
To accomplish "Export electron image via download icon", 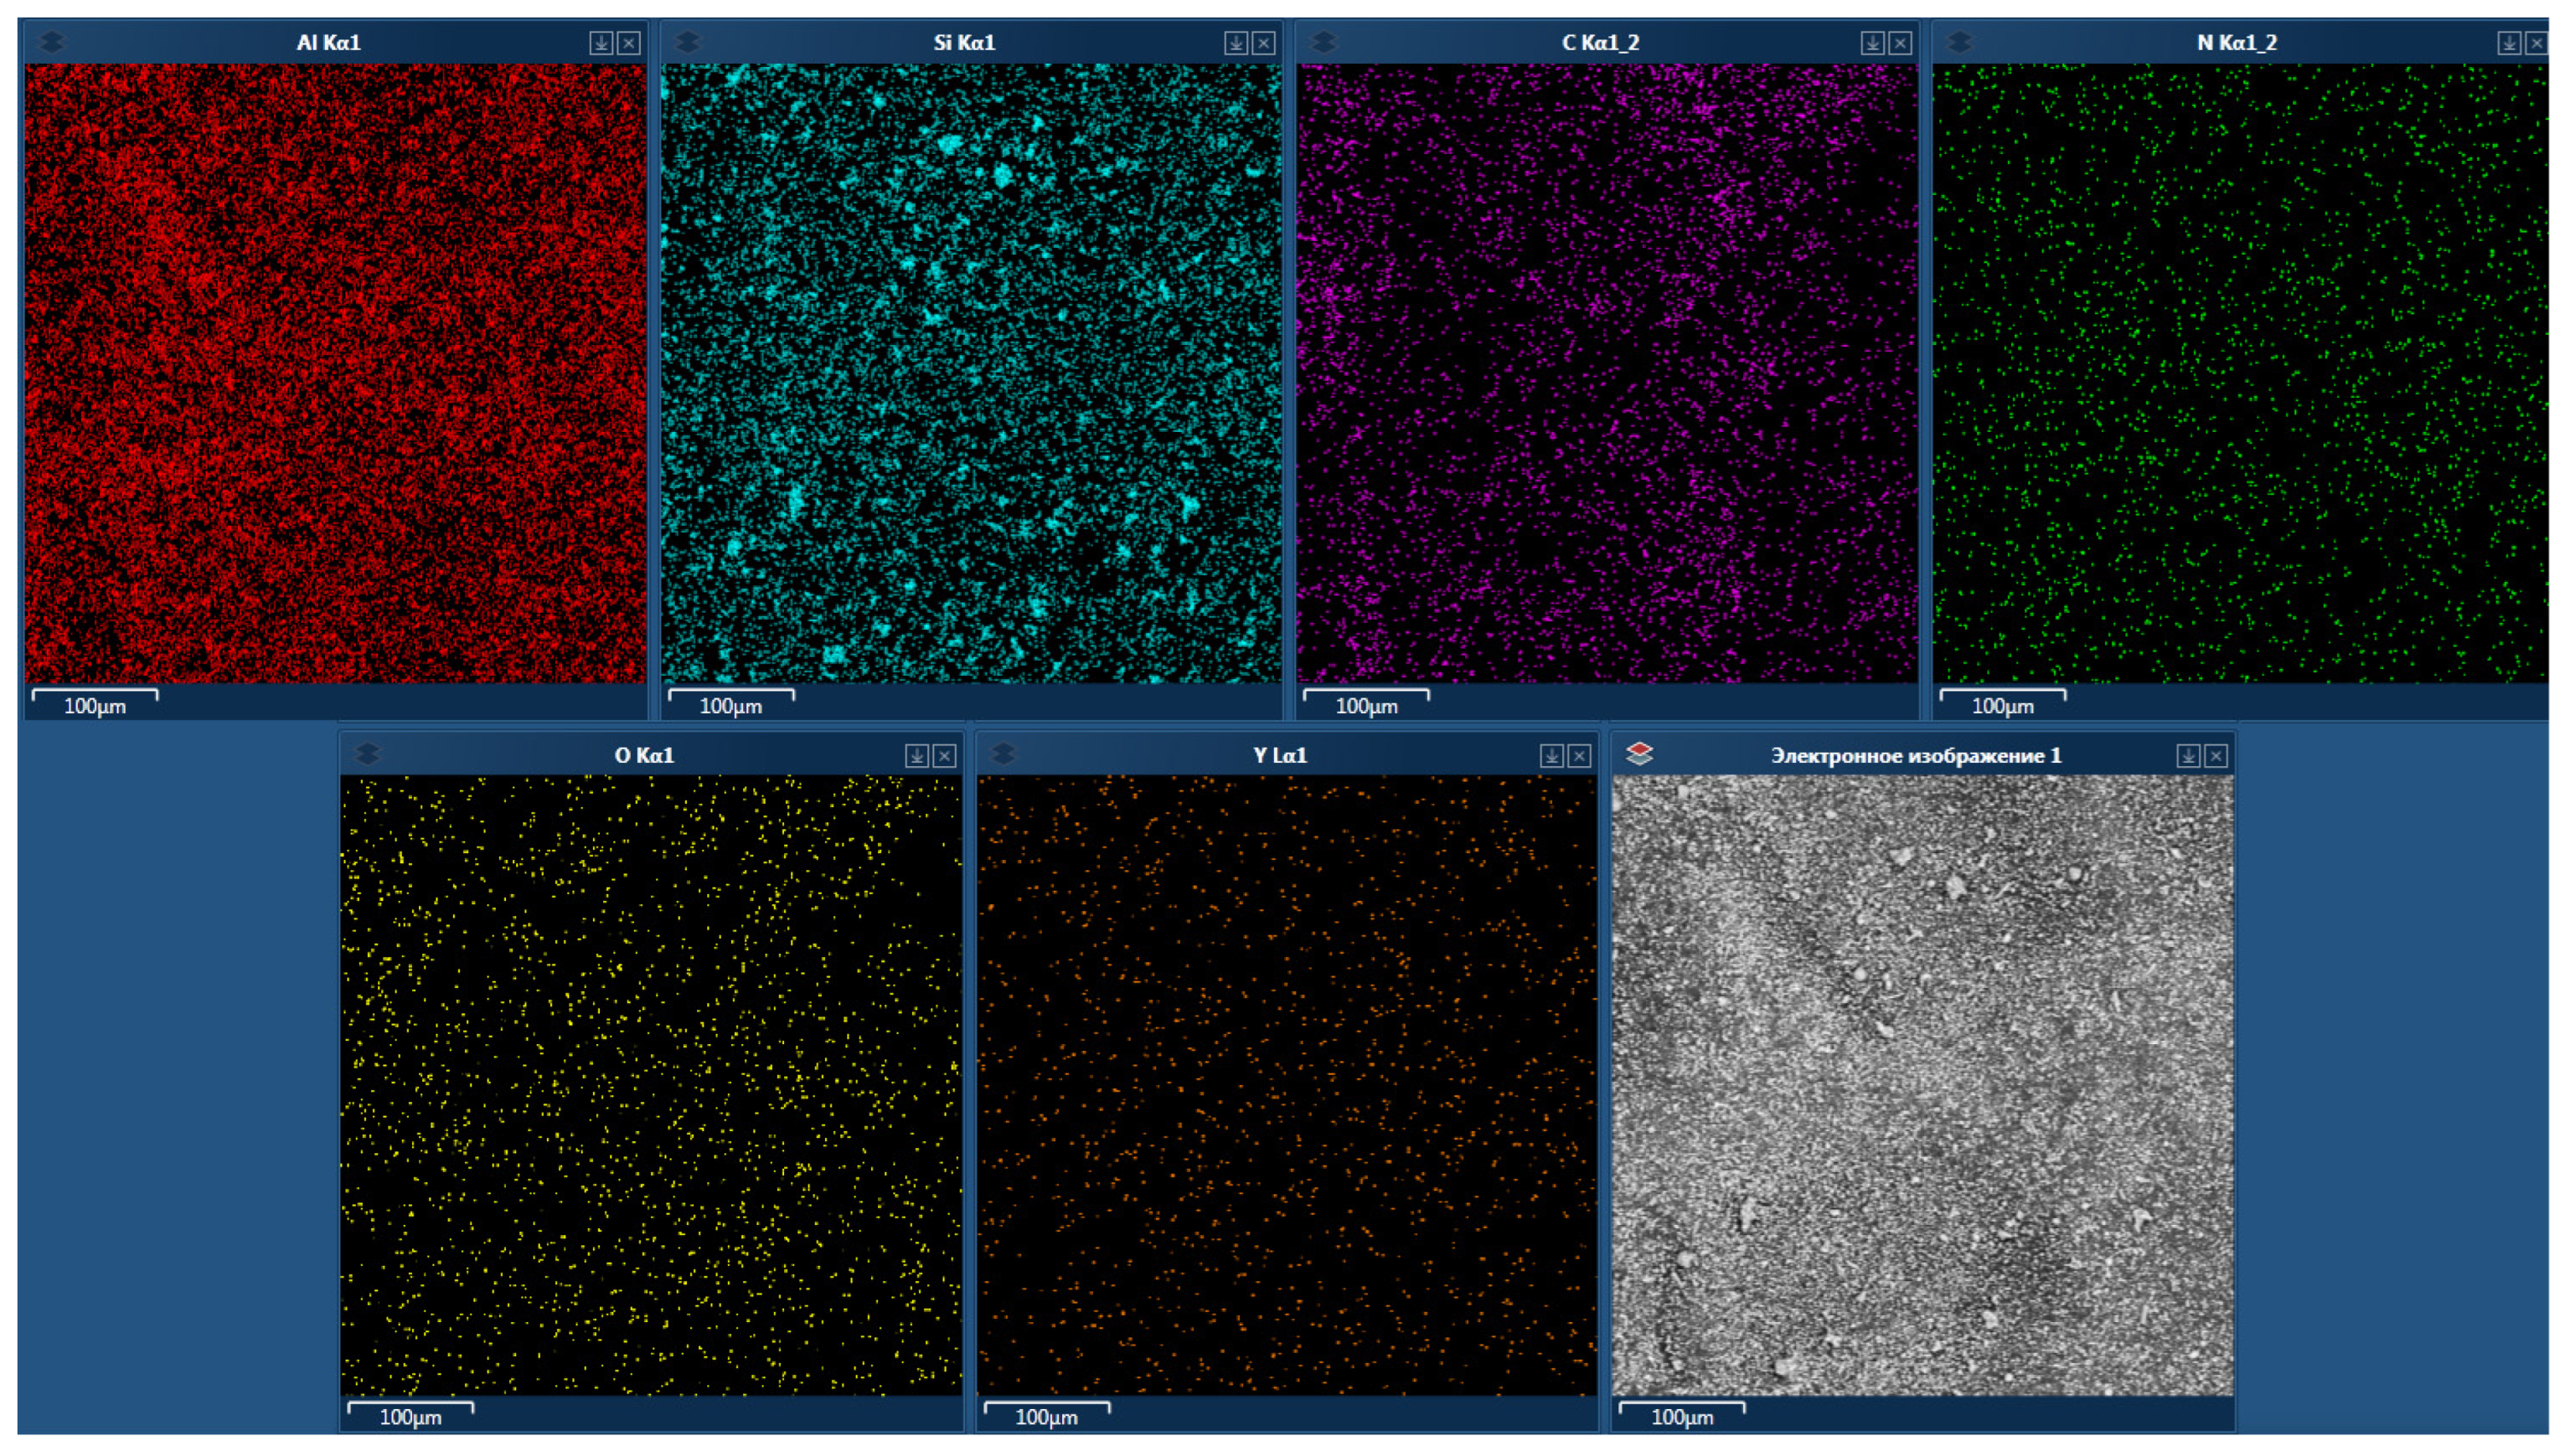I will coord(2188,756).
